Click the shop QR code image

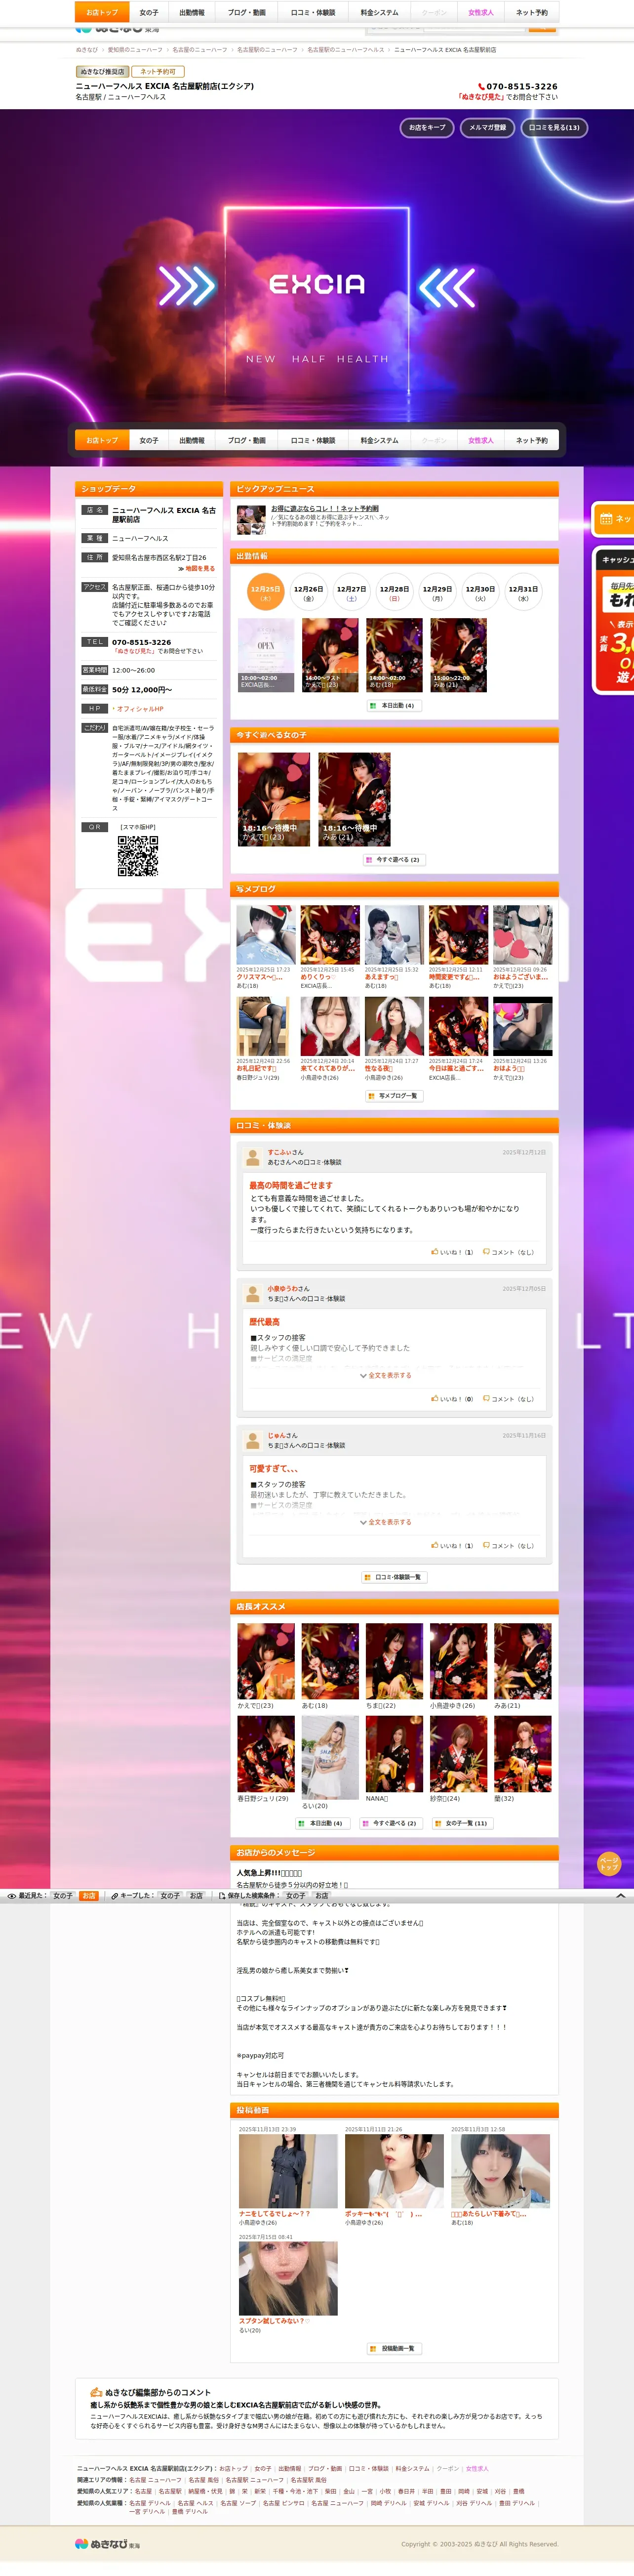(138, 856)
